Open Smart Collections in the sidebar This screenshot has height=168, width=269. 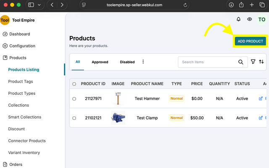click(25, 117)
